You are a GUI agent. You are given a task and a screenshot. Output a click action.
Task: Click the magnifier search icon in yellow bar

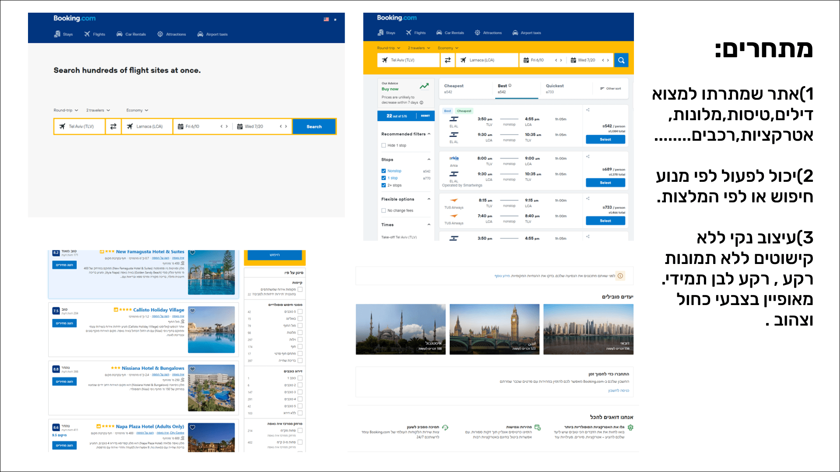(621, 60)
